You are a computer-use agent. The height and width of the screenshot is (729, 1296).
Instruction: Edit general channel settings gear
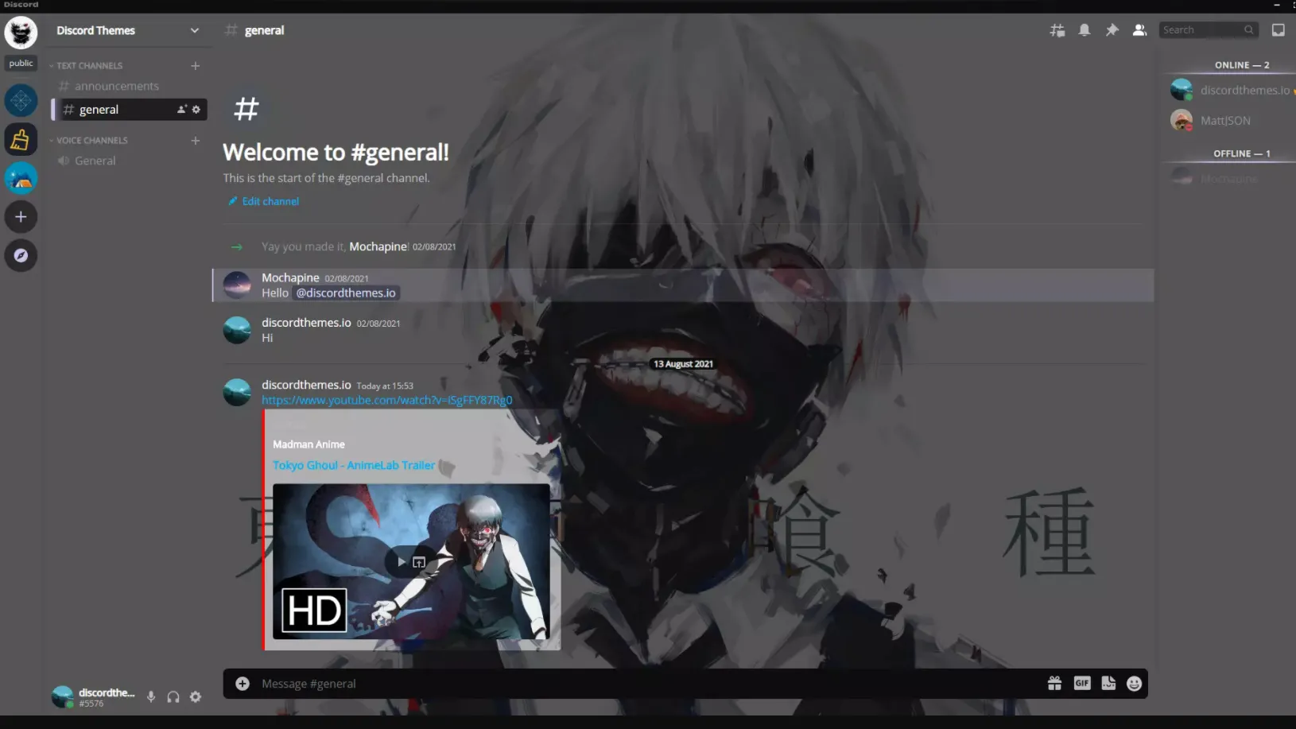point(196,110)
